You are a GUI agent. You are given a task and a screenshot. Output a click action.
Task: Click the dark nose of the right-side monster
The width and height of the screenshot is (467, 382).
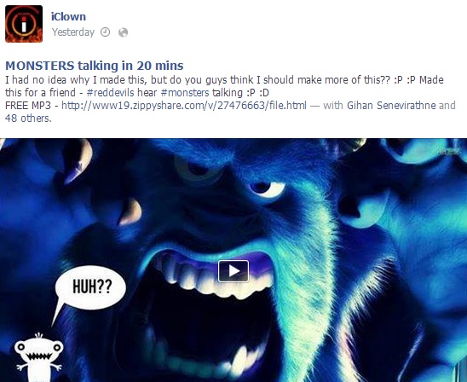pos(349,206)
